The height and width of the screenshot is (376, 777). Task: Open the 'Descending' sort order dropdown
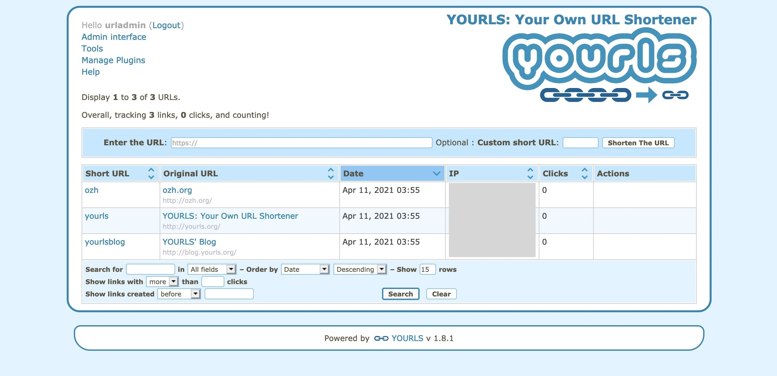[360, 269]
